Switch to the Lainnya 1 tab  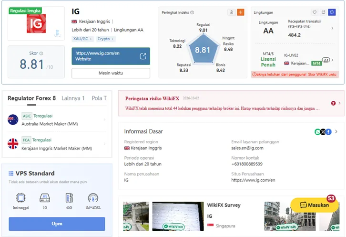pyautogui.click(x=73, y=98)
